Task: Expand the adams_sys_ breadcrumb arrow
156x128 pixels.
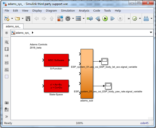Action: [x=33, y=33]
